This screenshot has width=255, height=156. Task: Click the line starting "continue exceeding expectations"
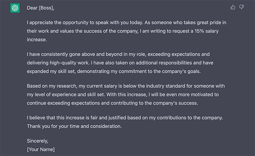[113, 103]
